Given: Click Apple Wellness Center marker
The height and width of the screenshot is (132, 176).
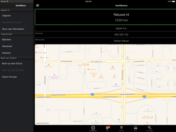Looking at the screenshot, I should click(96, 121).
